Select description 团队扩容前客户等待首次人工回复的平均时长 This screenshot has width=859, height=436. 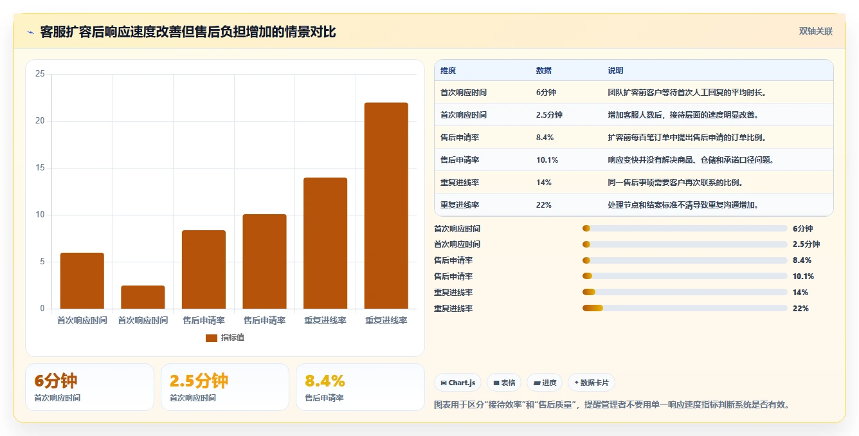687,93
